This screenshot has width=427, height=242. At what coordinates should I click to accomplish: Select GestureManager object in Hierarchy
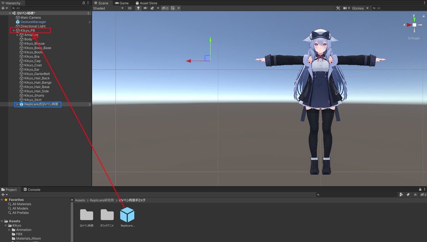pyautogui.click(x=33, y=22)
